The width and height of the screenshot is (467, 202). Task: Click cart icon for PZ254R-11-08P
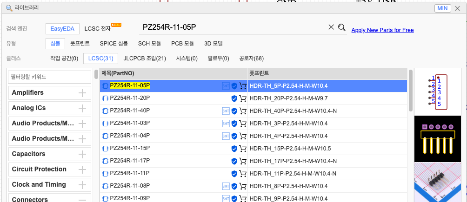click(243, 186)
